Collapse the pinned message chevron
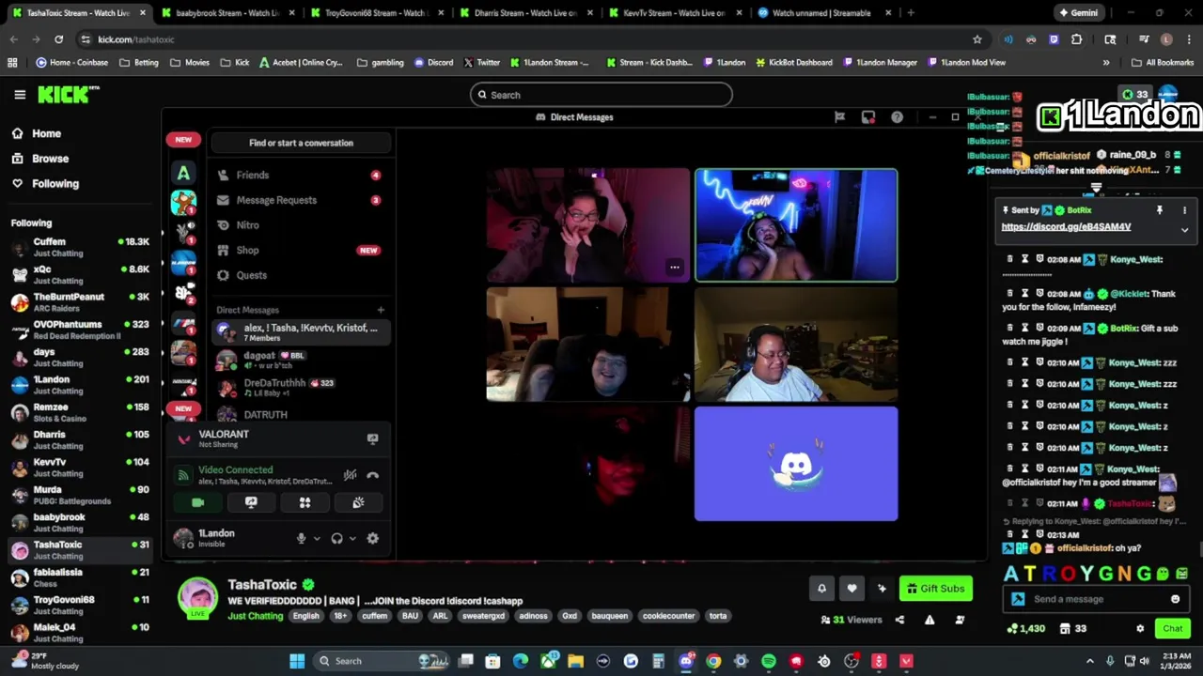This screenshot has width=1203, height=676. pyautogui.click(x=1184, y=229)
